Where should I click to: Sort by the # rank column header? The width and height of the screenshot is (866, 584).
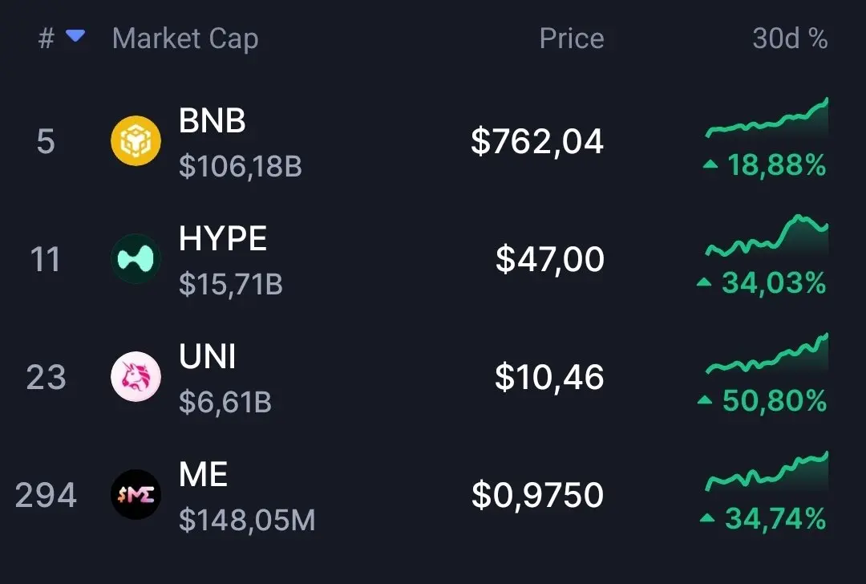47,39
